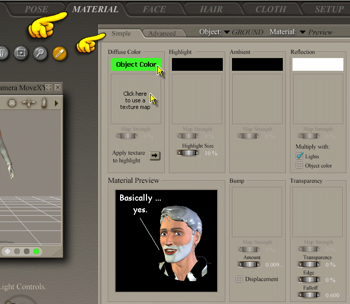Click the texture map area for Diffuse Color
Viewport: 350px width, 304px height.
pos(136,100)
